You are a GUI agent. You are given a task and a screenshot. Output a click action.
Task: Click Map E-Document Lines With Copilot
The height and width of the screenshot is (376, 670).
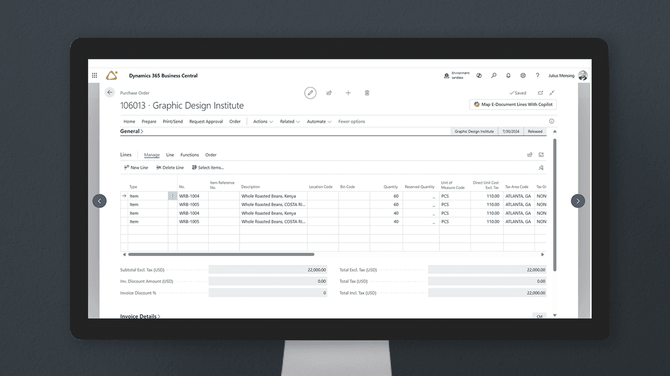tap(513, 105)
